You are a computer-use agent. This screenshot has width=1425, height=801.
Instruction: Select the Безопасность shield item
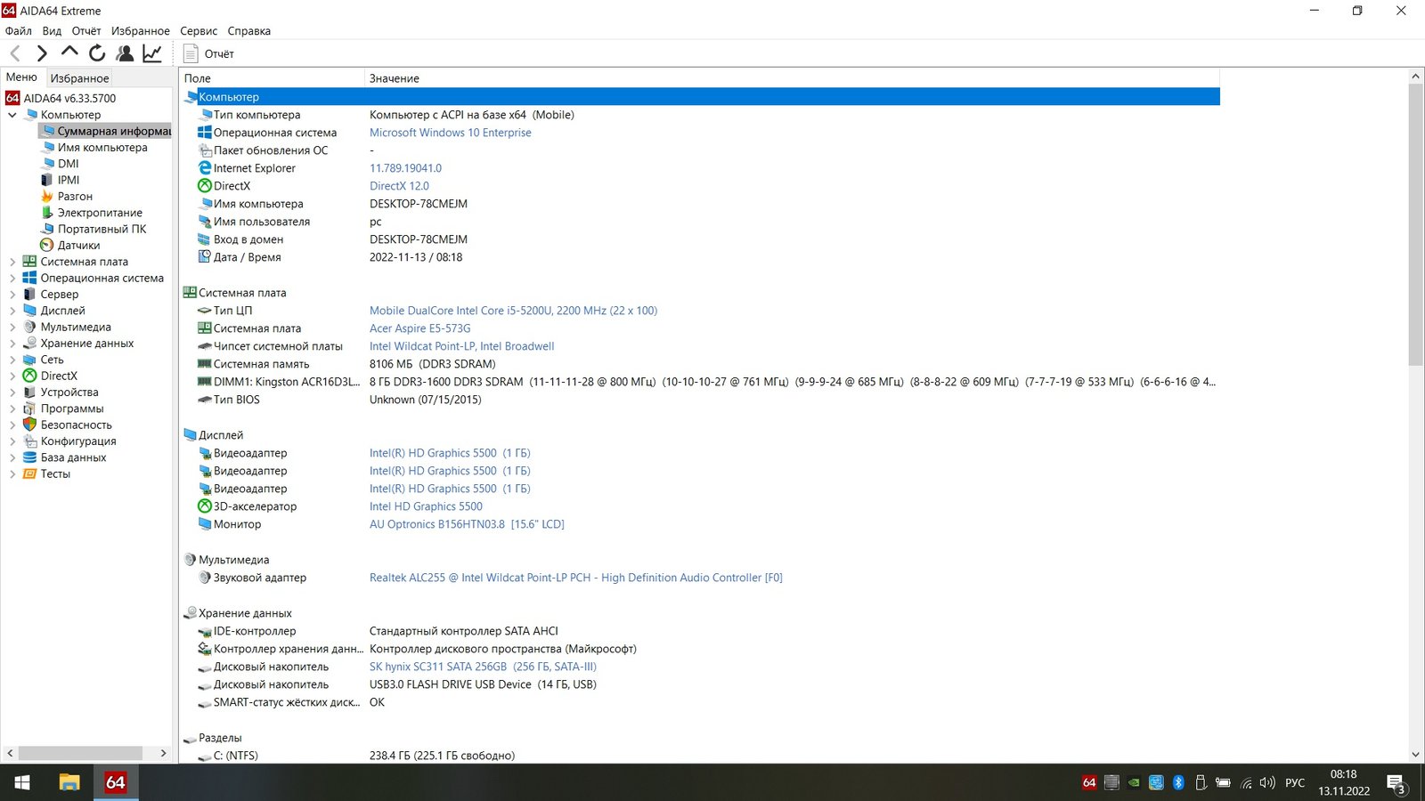tap(76, 425)
